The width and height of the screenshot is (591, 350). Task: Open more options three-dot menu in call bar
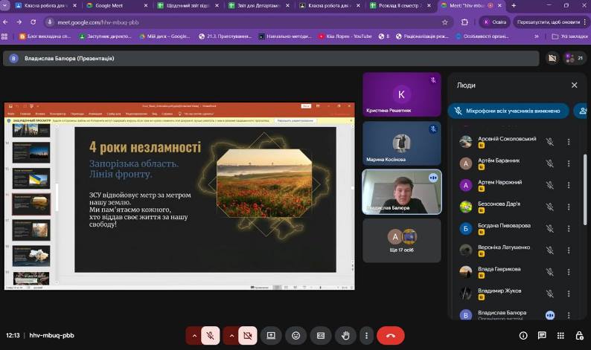(x=366, y=335)
